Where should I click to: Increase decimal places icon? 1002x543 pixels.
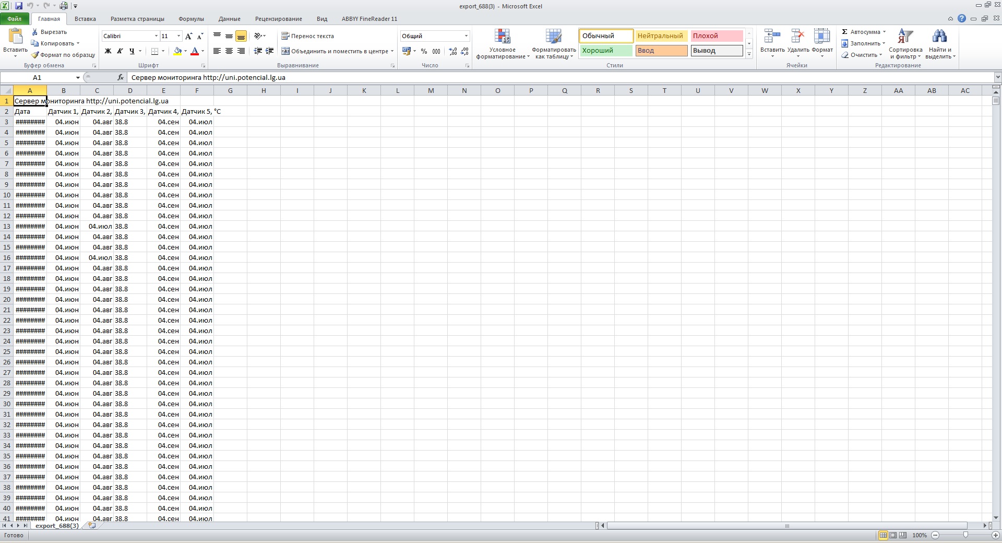(453, 51)
